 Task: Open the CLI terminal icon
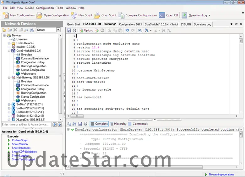click(x=162, y=15)
